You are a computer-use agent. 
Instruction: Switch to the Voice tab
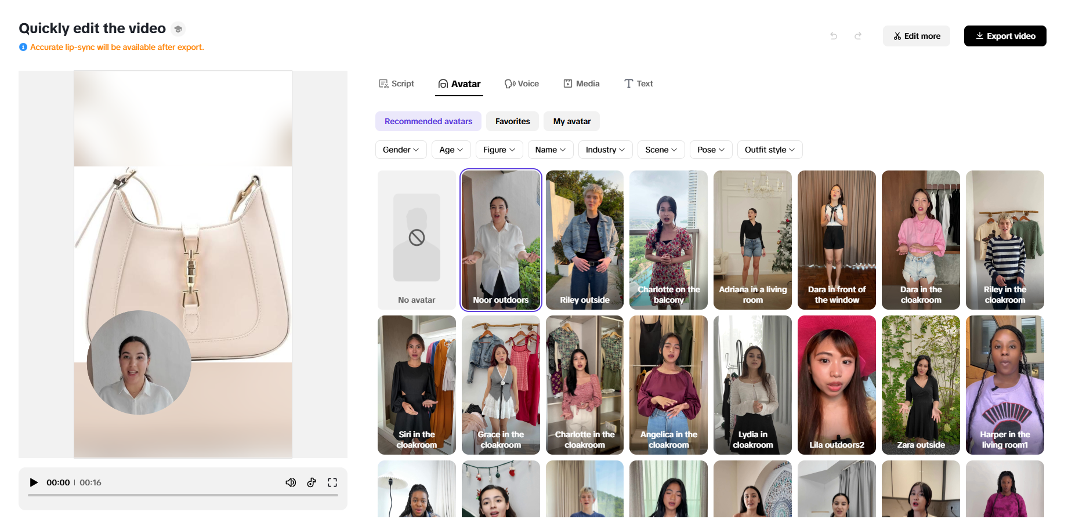tap(522, 84)
